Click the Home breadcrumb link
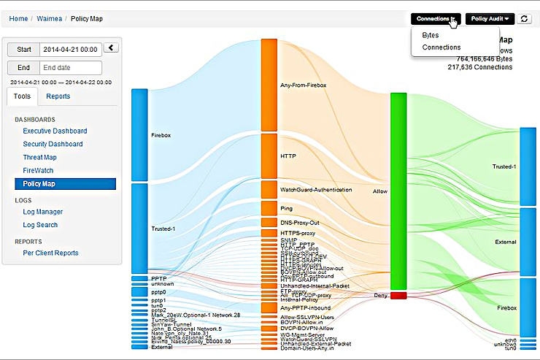 [19, 18]
